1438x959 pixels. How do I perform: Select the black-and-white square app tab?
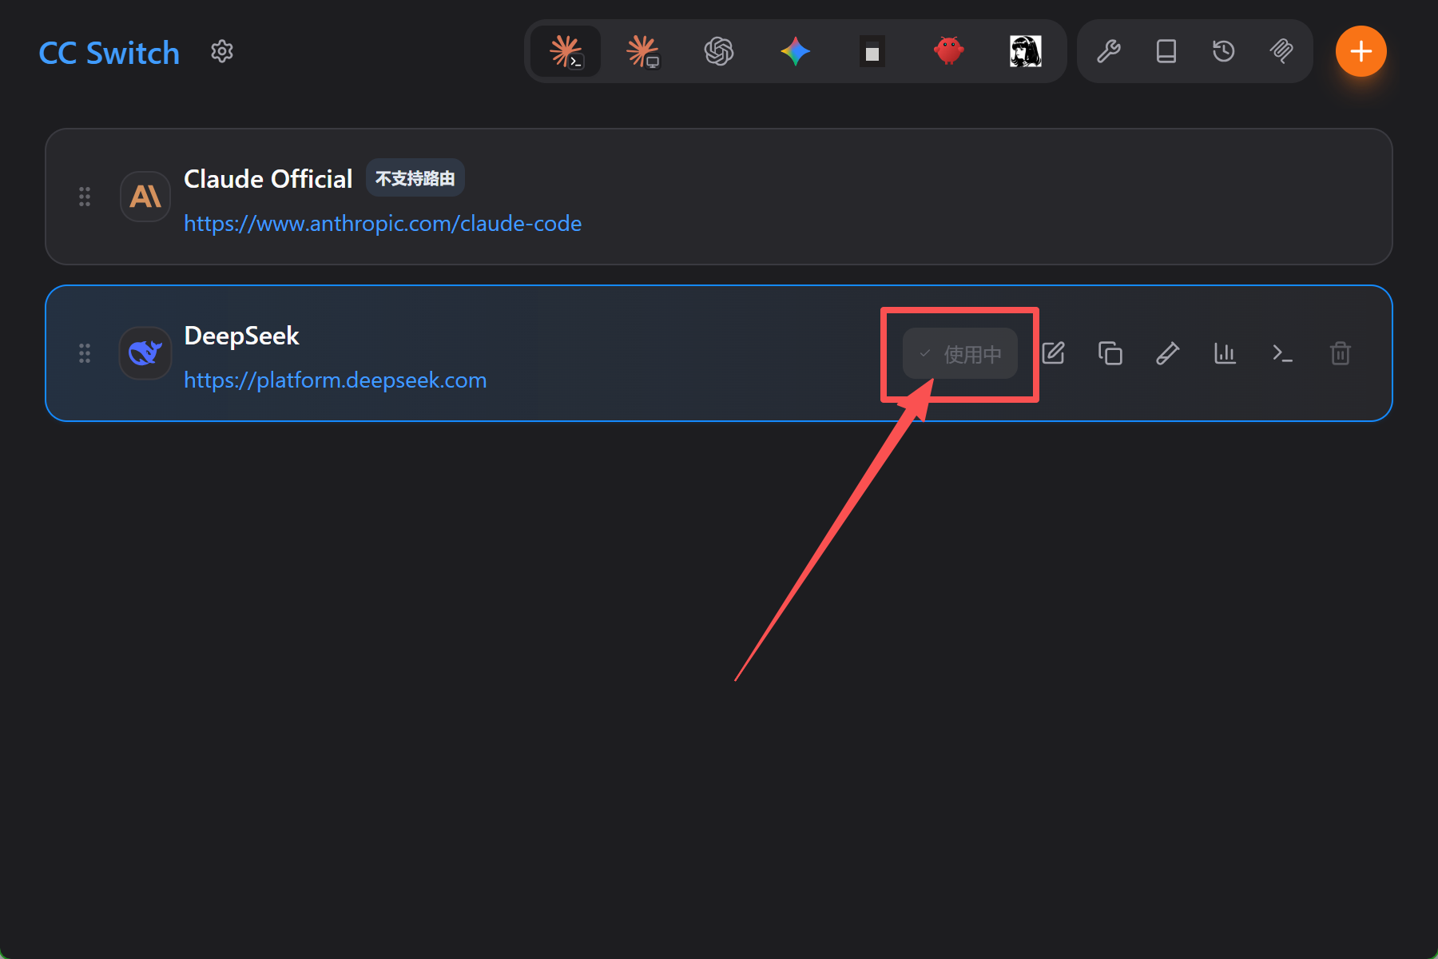point(872,52)
